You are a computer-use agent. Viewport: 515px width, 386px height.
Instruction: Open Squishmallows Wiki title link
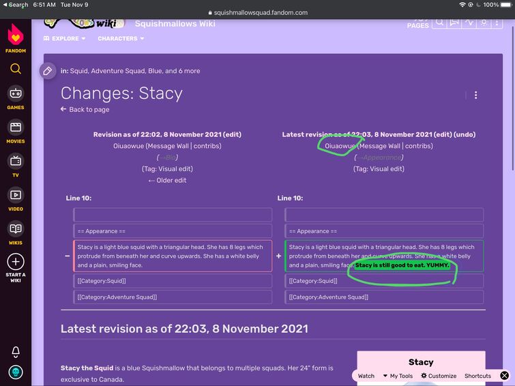point(175,24)
